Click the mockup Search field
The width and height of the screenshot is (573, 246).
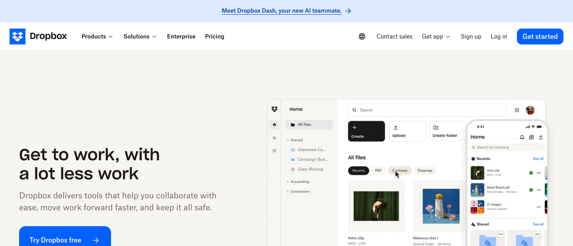(427, 110)
